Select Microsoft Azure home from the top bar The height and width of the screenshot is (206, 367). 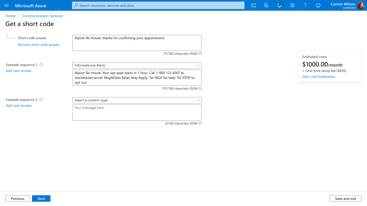pos(30,5)
